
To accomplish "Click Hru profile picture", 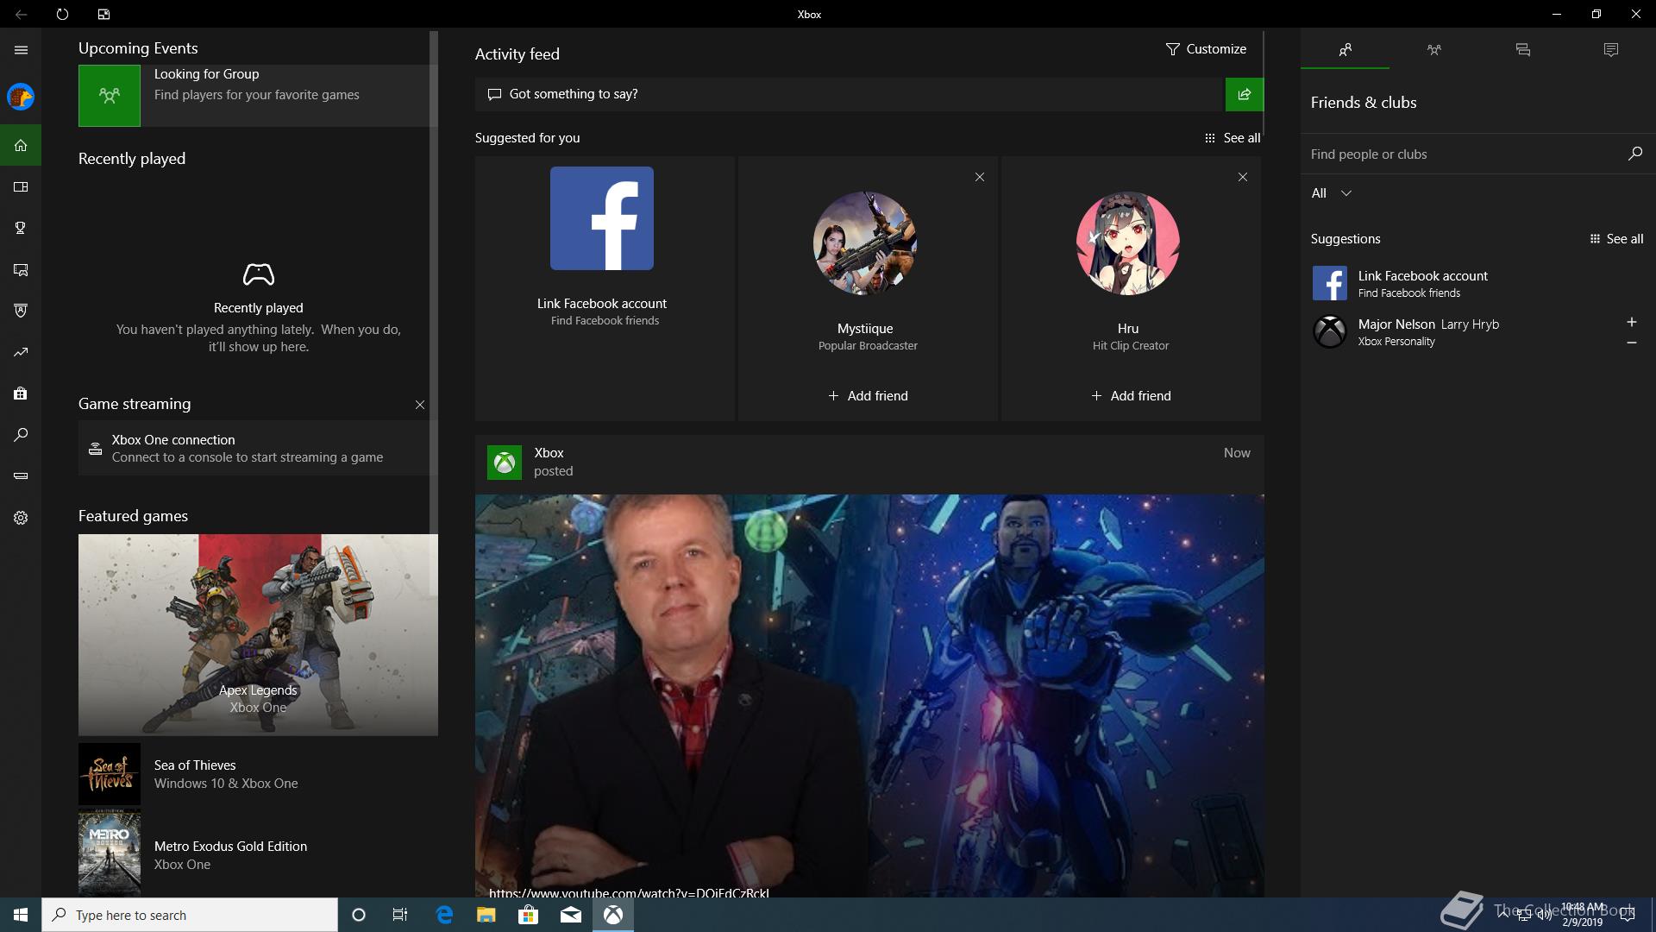I will [x=1128, y=243].
